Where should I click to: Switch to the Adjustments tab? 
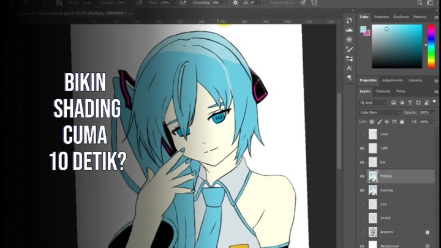[393, 80]
